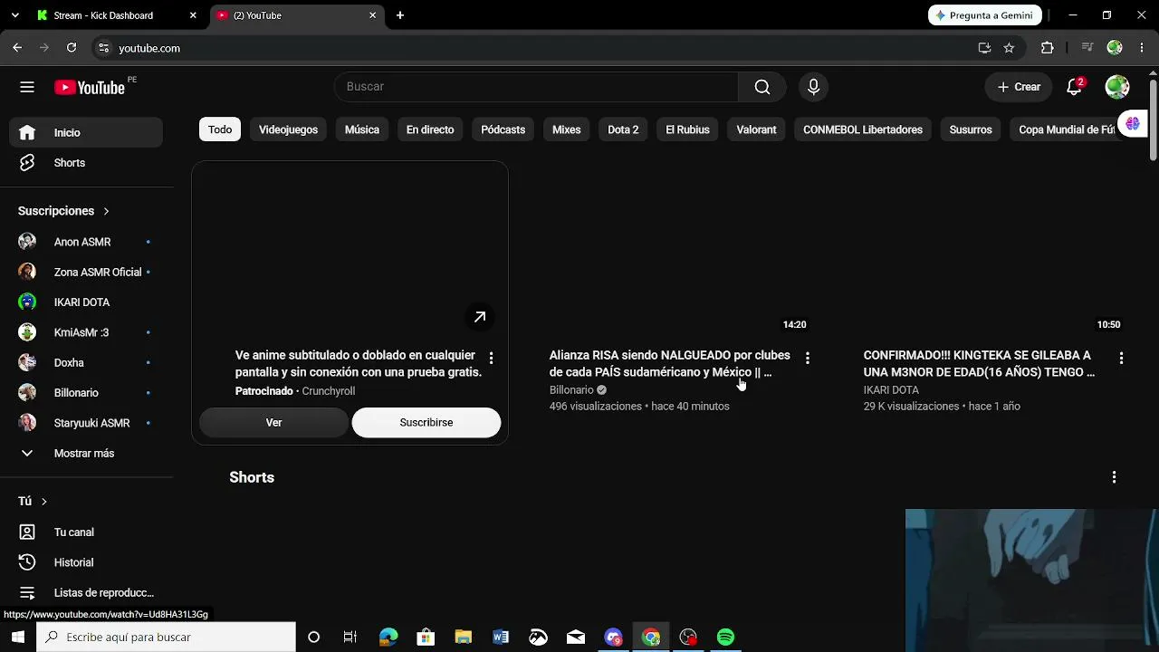Viewport: 1159px width, 652px height.
Task: Open options for the KINGTEKA video
Action: (1121, 359)
